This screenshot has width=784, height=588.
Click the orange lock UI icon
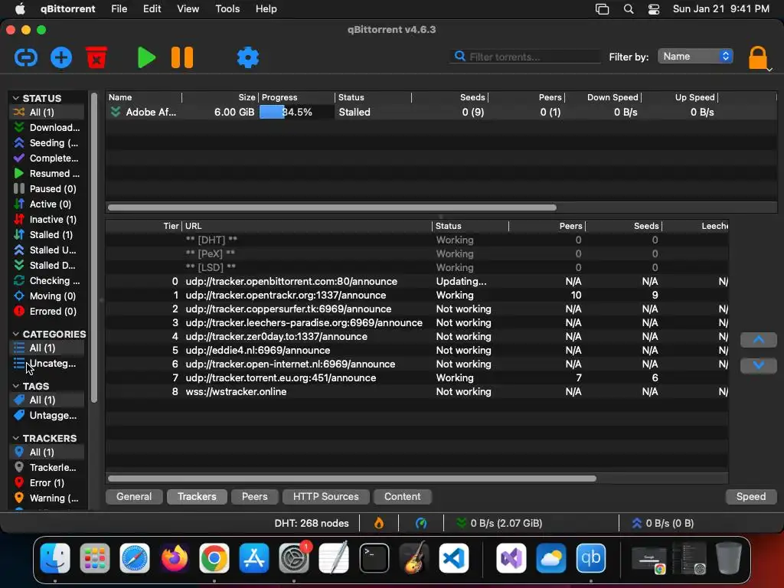point(757,57)
